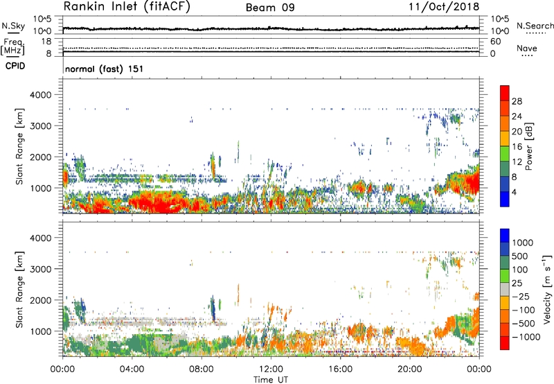Click the '16' tick on the power colorbar
Screen dimensions: 554x384
pyautogui.click(x=517, y=147)
